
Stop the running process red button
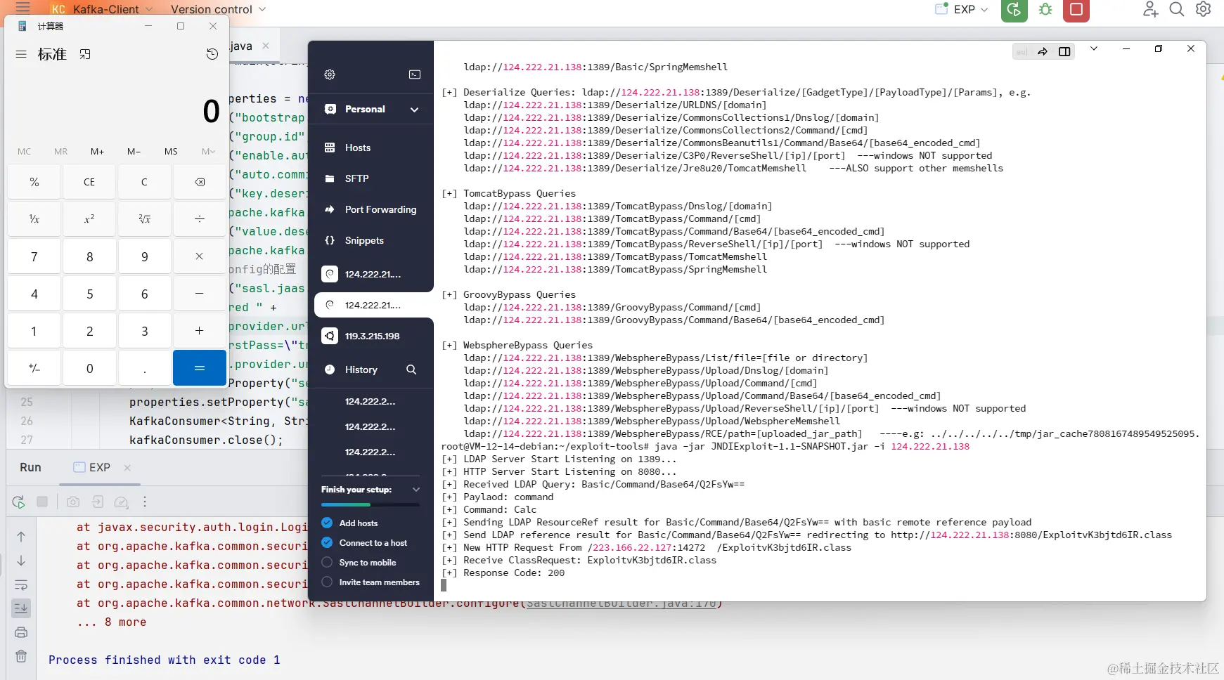point(1076,10)
